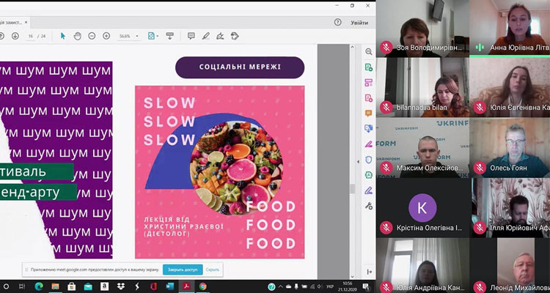This screenshot has width=550, height=293.
Task: Open the Help question mark icon
Action: pos(337,23)
